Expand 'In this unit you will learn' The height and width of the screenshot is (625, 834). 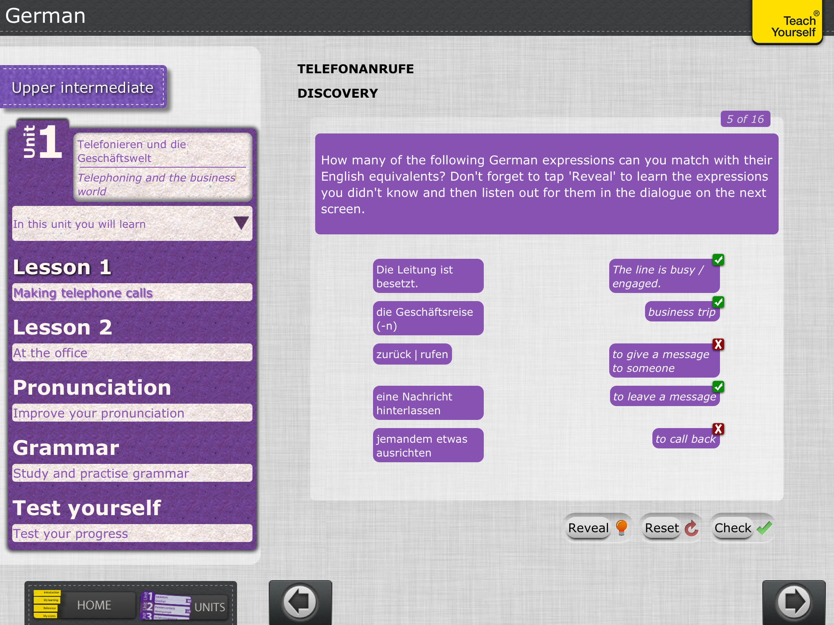[x=241, y=223]
